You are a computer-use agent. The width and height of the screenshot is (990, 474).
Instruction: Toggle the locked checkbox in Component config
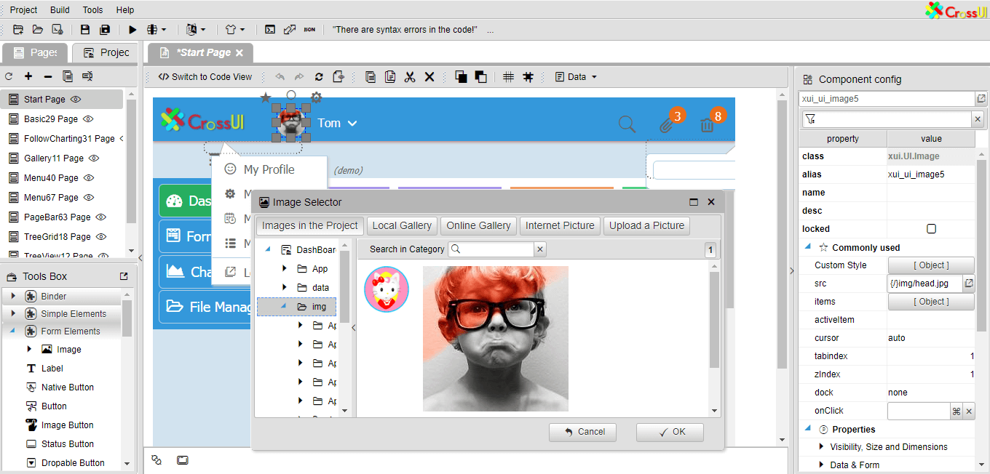point(931,228)
